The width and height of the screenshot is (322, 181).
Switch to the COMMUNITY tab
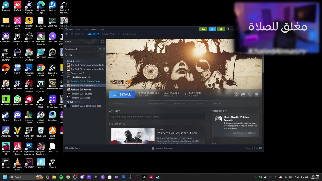click(x=111, y=34)
